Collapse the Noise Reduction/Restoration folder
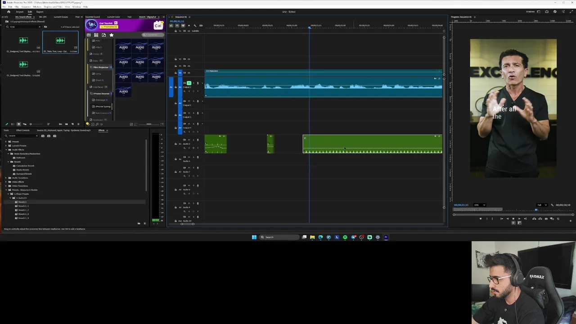The width and height of the screenshot is (576, 324). click(x=8, y=154)
